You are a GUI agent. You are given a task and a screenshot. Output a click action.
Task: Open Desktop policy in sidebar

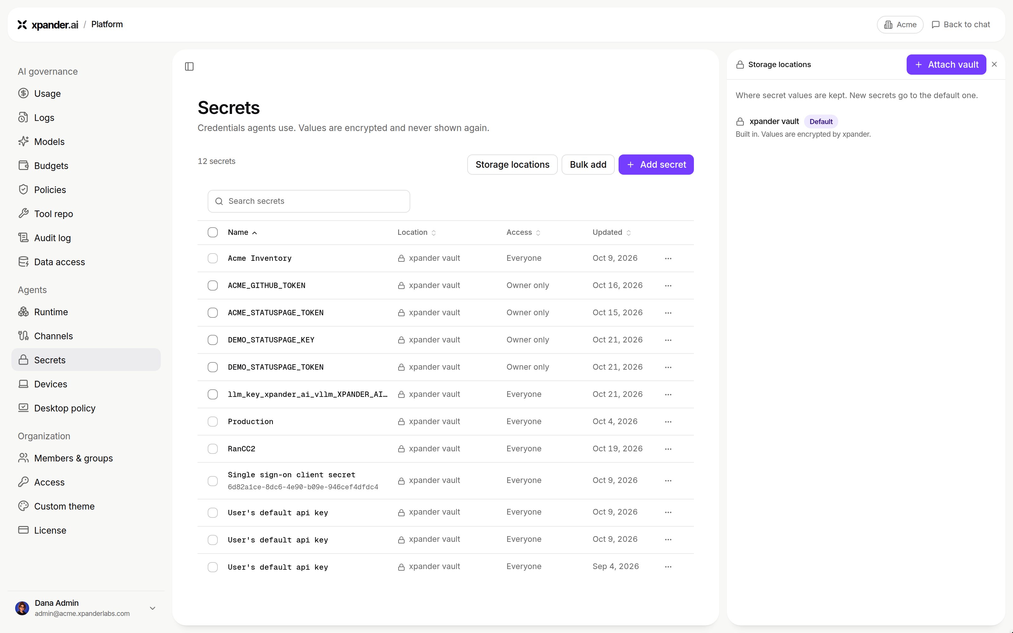tap(86, 408)
